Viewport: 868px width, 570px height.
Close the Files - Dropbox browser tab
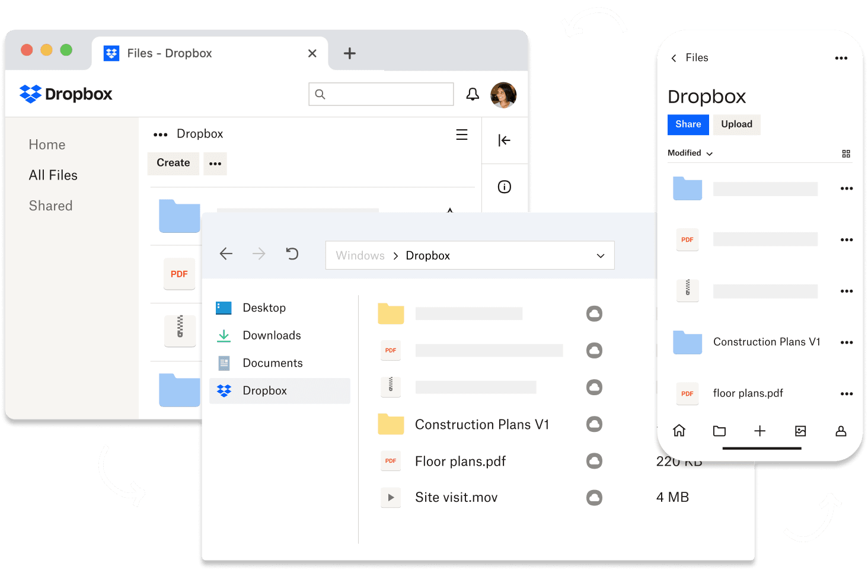(x=312, y=53)
